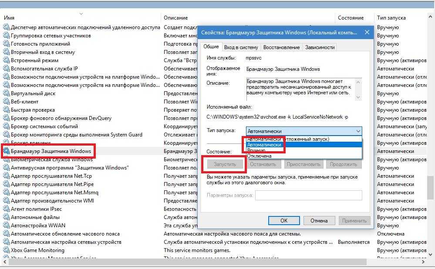
Task: Select Автонастройка WWAN service name
Action: (x=38, y=226)
